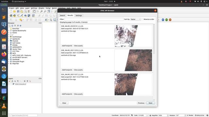Open the Vector menu
Viewport: 209px width, 117px height.
point(48,8)
